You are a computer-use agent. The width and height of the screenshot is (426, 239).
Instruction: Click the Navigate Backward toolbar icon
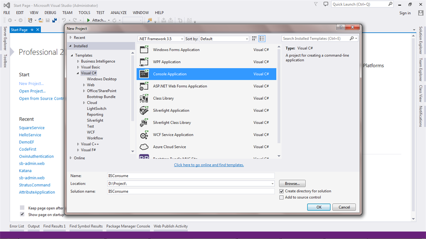coord(10,20)
